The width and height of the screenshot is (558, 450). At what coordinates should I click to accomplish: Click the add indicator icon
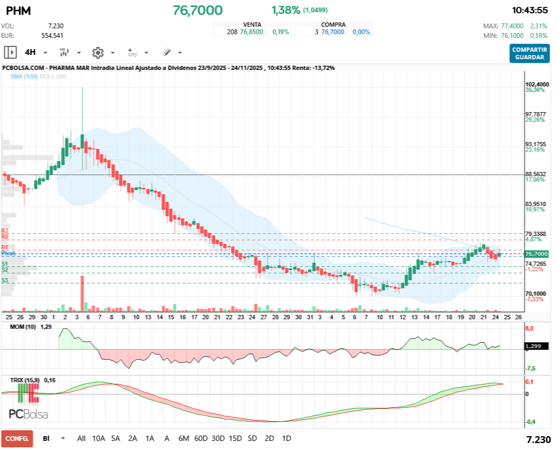pos(132,52)
